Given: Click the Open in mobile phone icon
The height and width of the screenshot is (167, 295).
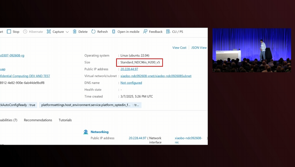Looking at the screenshot, I should point(114,32).
